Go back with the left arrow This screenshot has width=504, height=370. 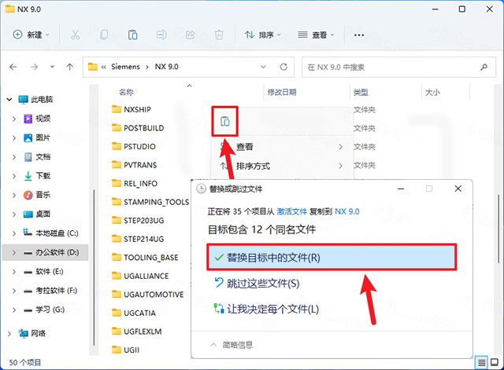tap(13, 67)
